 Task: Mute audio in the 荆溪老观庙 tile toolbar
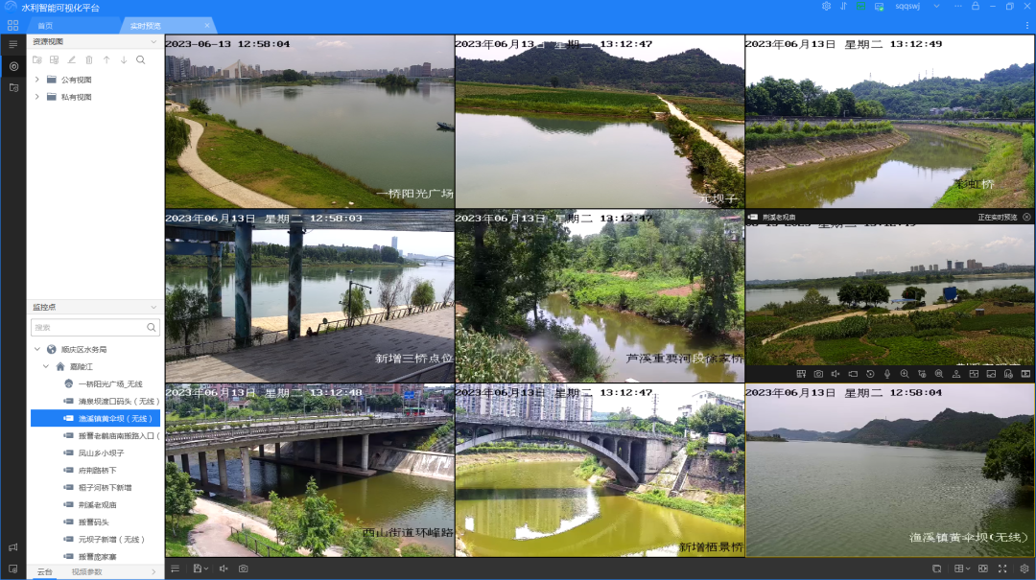coord(836,373)
